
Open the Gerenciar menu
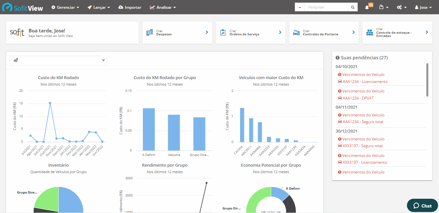[x=65, y=7]
